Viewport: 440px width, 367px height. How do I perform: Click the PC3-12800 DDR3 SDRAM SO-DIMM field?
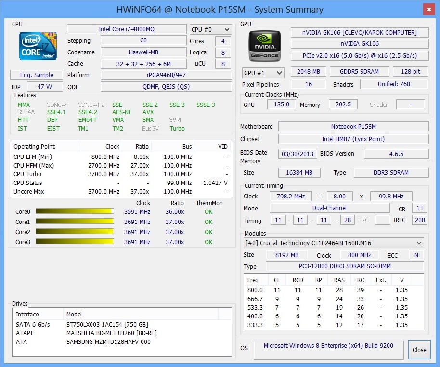click(345, 266)
